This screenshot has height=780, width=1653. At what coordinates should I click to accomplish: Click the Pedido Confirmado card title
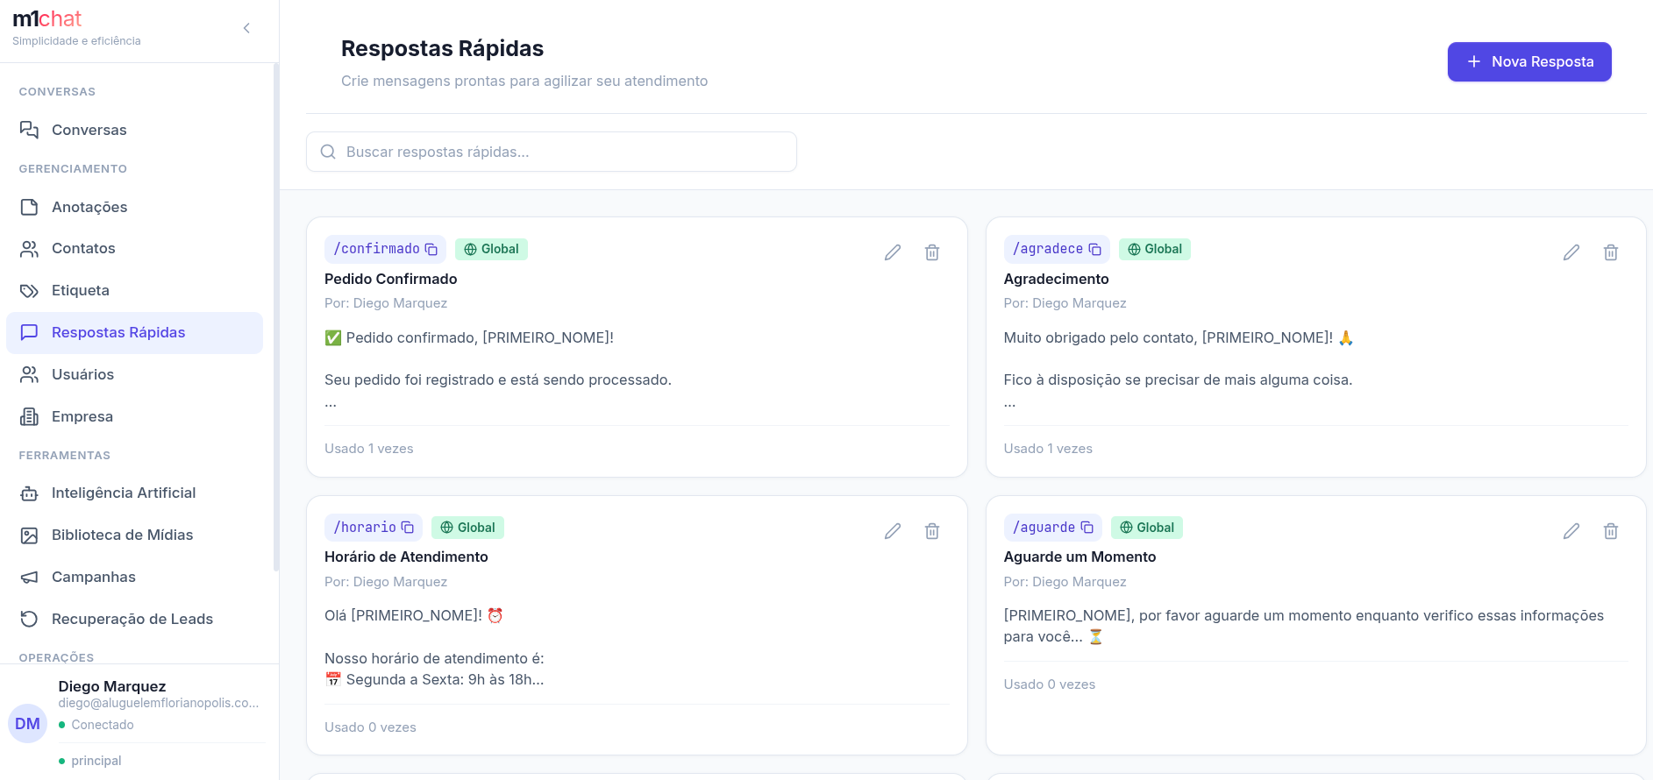pyautogui.click(x=391, y=279)
